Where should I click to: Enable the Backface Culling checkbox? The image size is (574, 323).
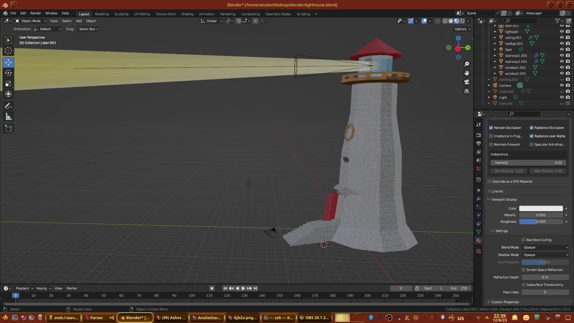point(523,240)
